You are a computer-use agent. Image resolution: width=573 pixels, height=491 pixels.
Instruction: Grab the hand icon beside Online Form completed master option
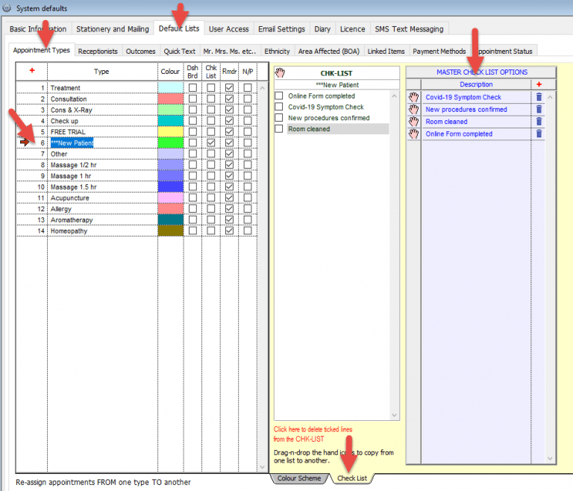(x=413, y=134)
